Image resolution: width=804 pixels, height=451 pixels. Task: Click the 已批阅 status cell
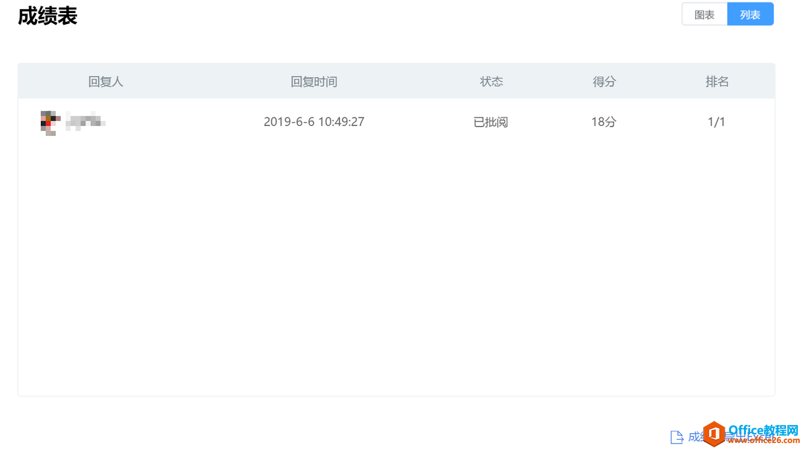coord(491,122)
